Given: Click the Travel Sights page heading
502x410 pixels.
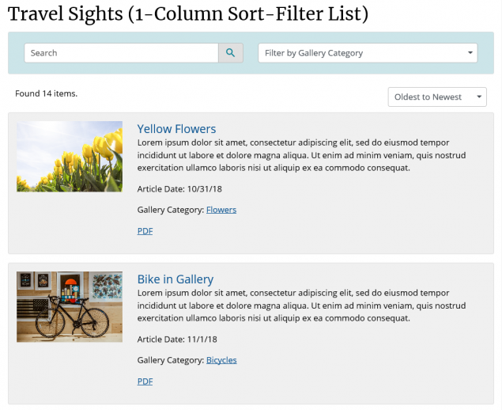Looking at the screenshot, I should click(x=188, y=14).
